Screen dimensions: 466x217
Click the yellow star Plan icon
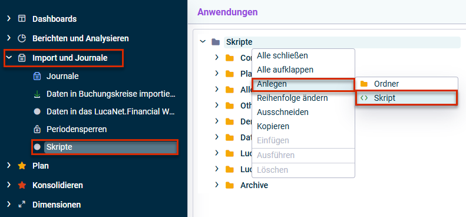[x=22, y=166]
